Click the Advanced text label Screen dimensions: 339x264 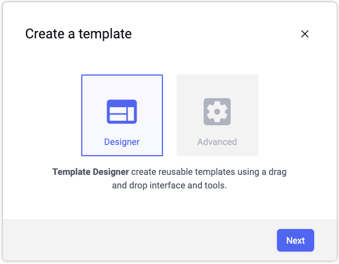click(217, 142)
